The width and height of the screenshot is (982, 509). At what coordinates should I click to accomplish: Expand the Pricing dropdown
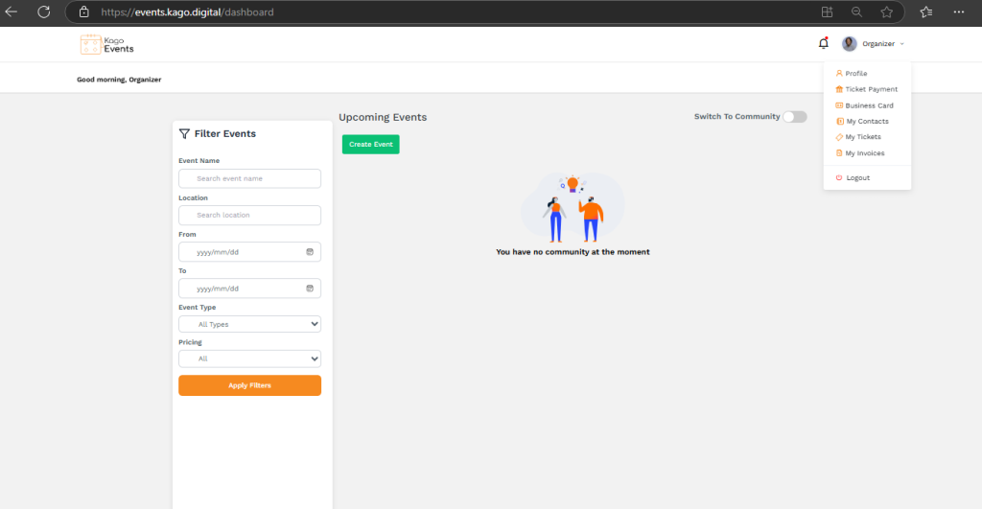(x=249, y=359)
